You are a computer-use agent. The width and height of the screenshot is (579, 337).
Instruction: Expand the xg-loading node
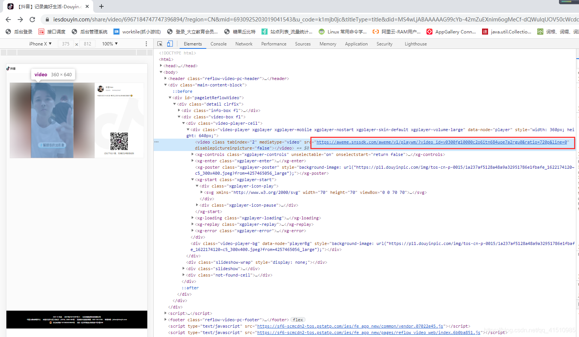click(193, 218)
